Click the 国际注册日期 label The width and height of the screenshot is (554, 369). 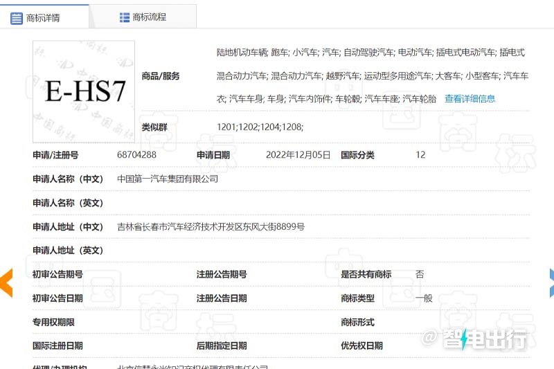(57, 345)
